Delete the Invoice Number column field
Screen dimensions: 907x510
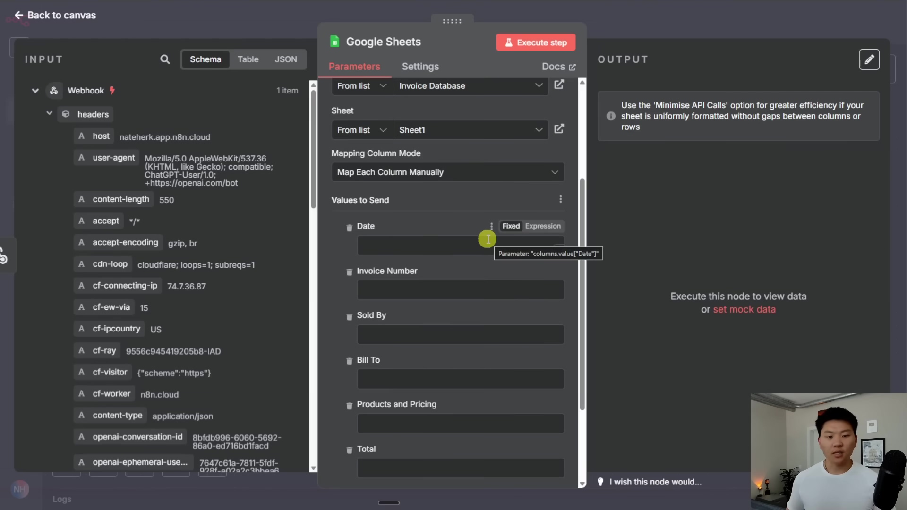coord(350,272)
